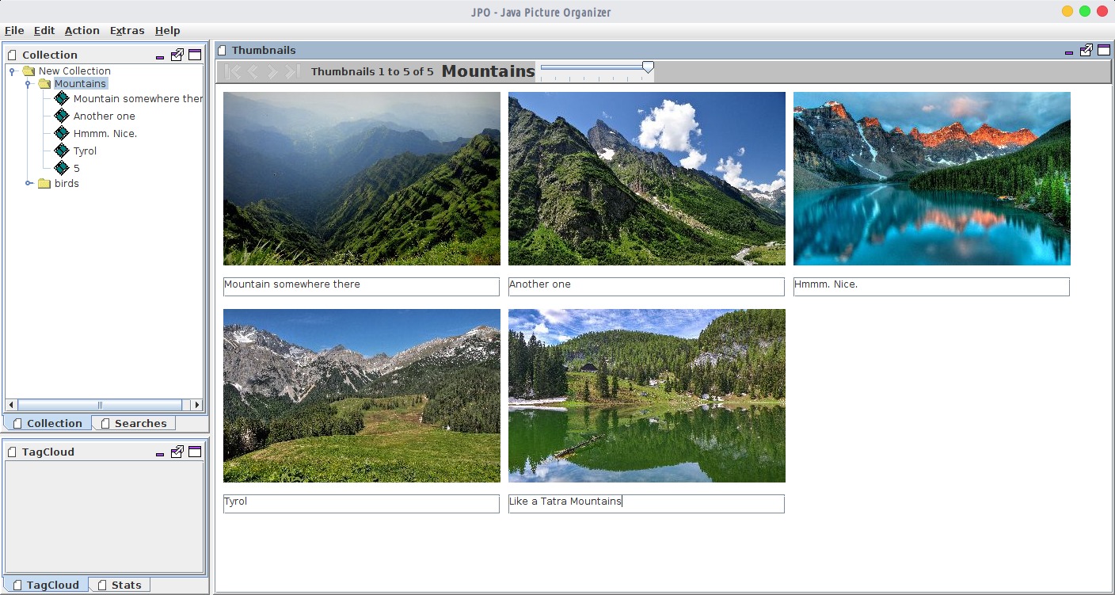Image resolution: width=1115 pixels, height=595 pixels.
Task: Undock the Collection panel
Action: click(x=177, y=55)
